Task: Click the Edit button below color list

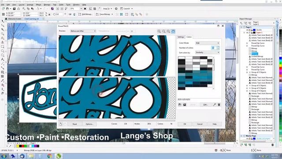Action: click(x=206, y=105)
